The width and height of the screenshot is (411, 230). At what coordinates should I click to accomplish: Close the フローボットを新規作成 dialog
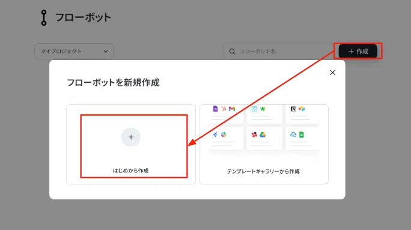point(333,72)
